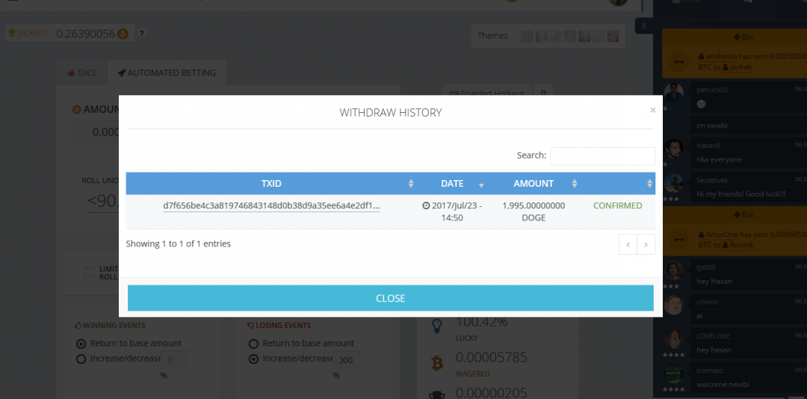Image resolution: width=807 pixels, height=399 pixels.
Task: Click petruck02's chat avatar
Action: click(x=674, y=92)
